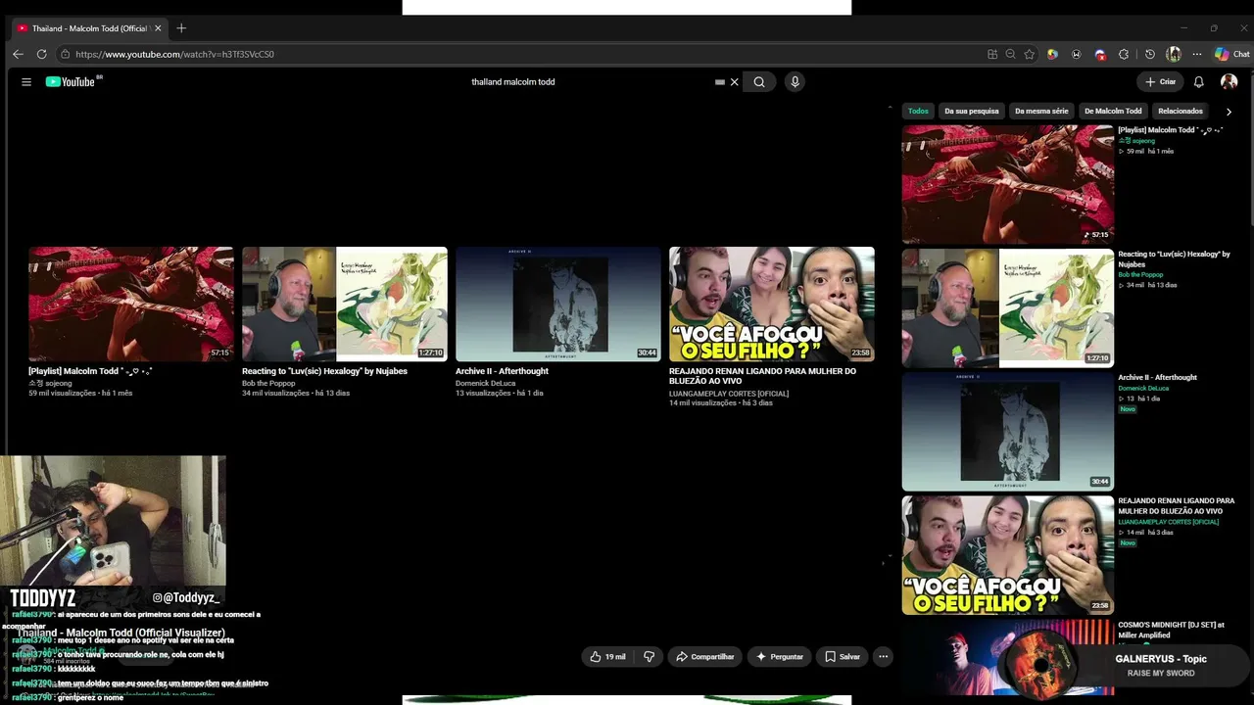Open the W circle browser extension
Screen dimensions: 1254x705
(x=1077, y=54)
